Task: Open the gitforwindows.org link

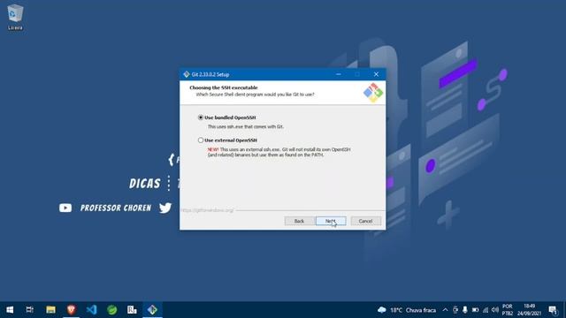Action: coord(207,210)
